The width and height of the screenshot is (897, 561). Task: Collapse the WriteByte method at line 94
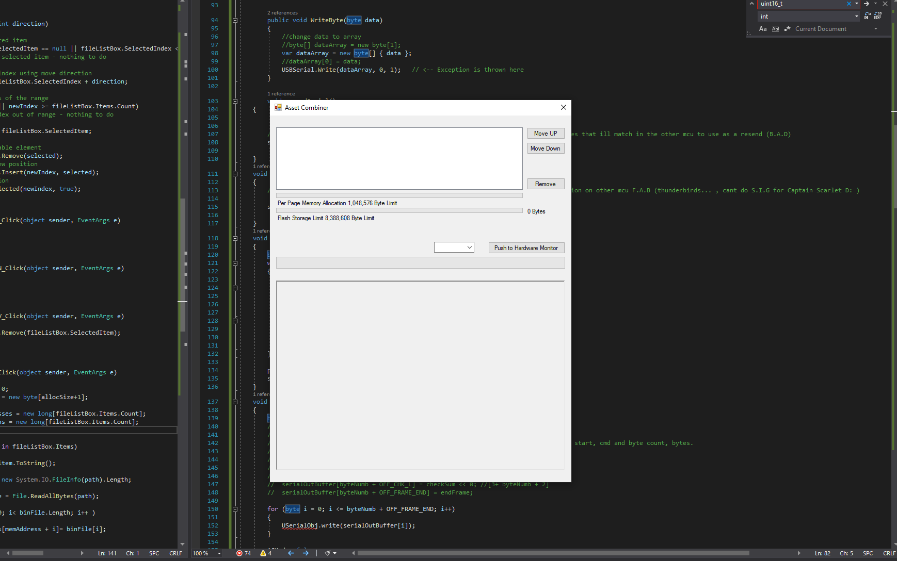click(x=235, y=21)
